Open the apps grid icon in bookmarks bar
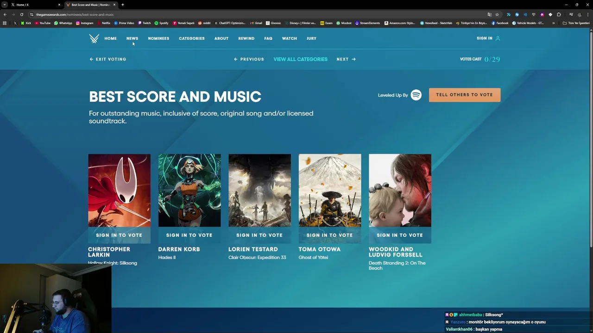 click(x=5, y=23)
